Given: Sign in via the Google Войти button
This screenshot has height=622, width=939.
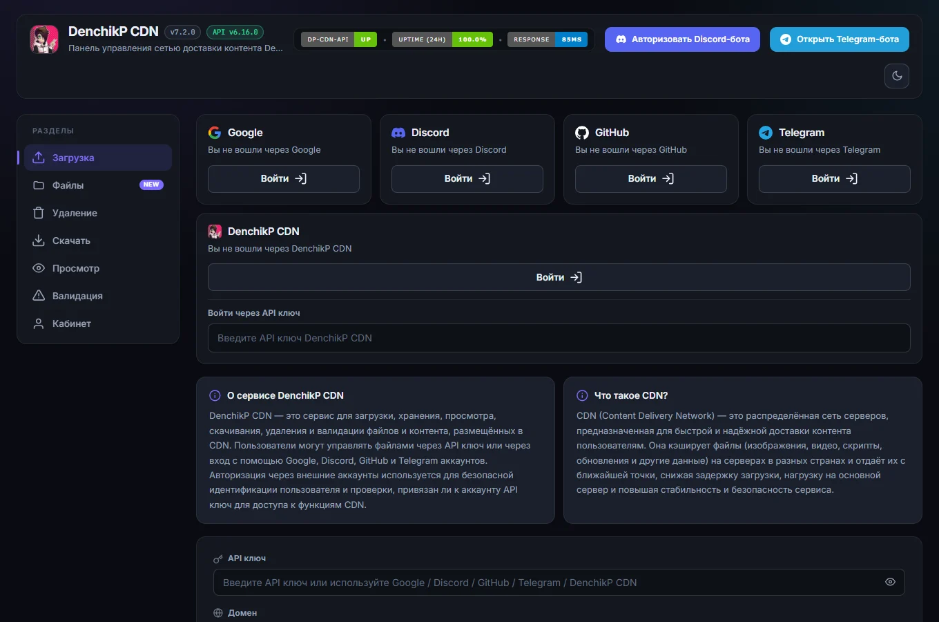Looking at the screenshot, I should click(x=284, y=178).
